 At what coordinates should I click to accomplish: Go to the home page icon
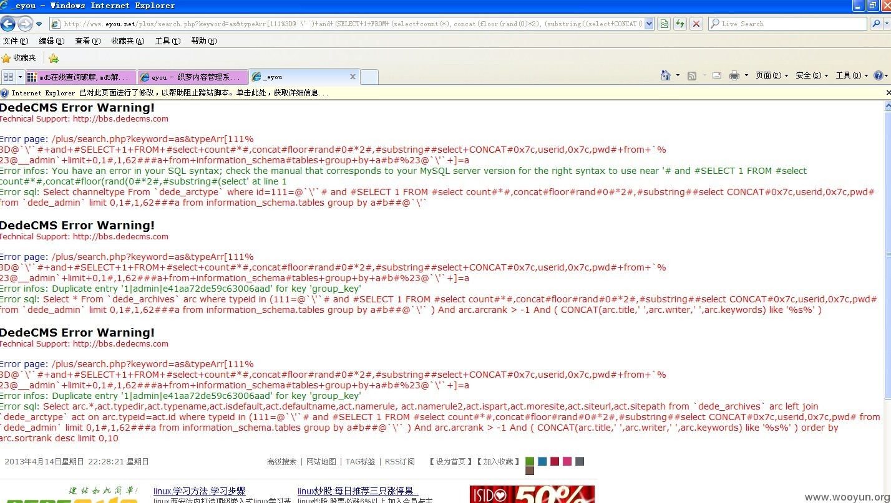click(666, 75)
